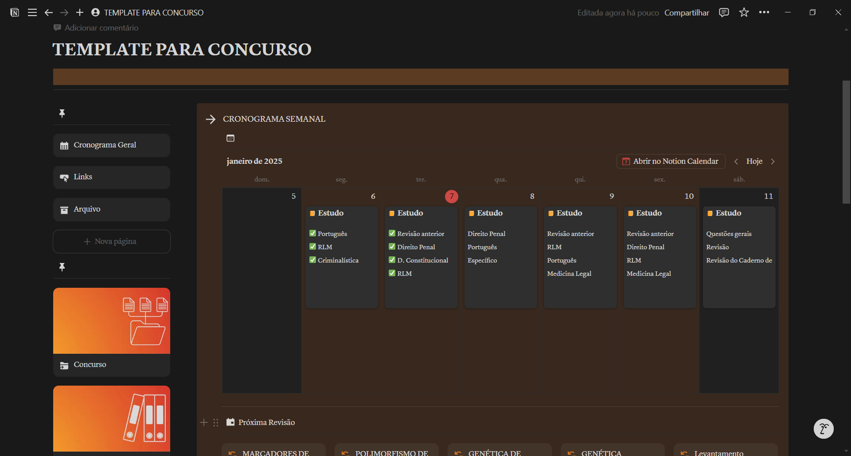
Task: Click the drag handle beside Próxima Revisão
Action: click(216, 422)
